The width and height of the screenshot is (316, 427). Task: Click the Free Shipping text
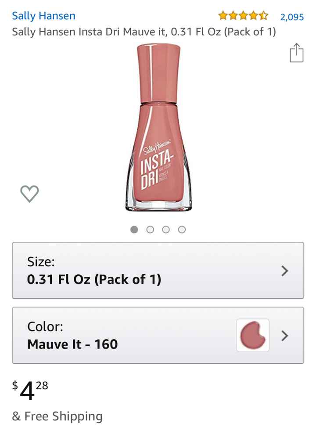tap(57, 416)
